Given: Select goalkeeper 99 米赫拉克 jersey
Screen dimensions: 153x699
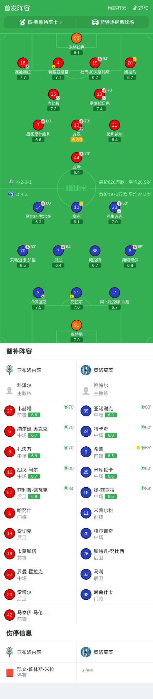Looking at the screenshot, I should coord(77,38).
